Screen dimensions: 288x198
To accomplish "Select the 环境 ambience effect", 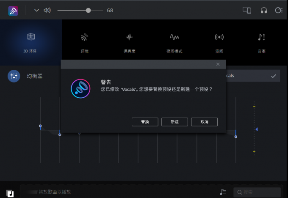I will click(85, 41).
